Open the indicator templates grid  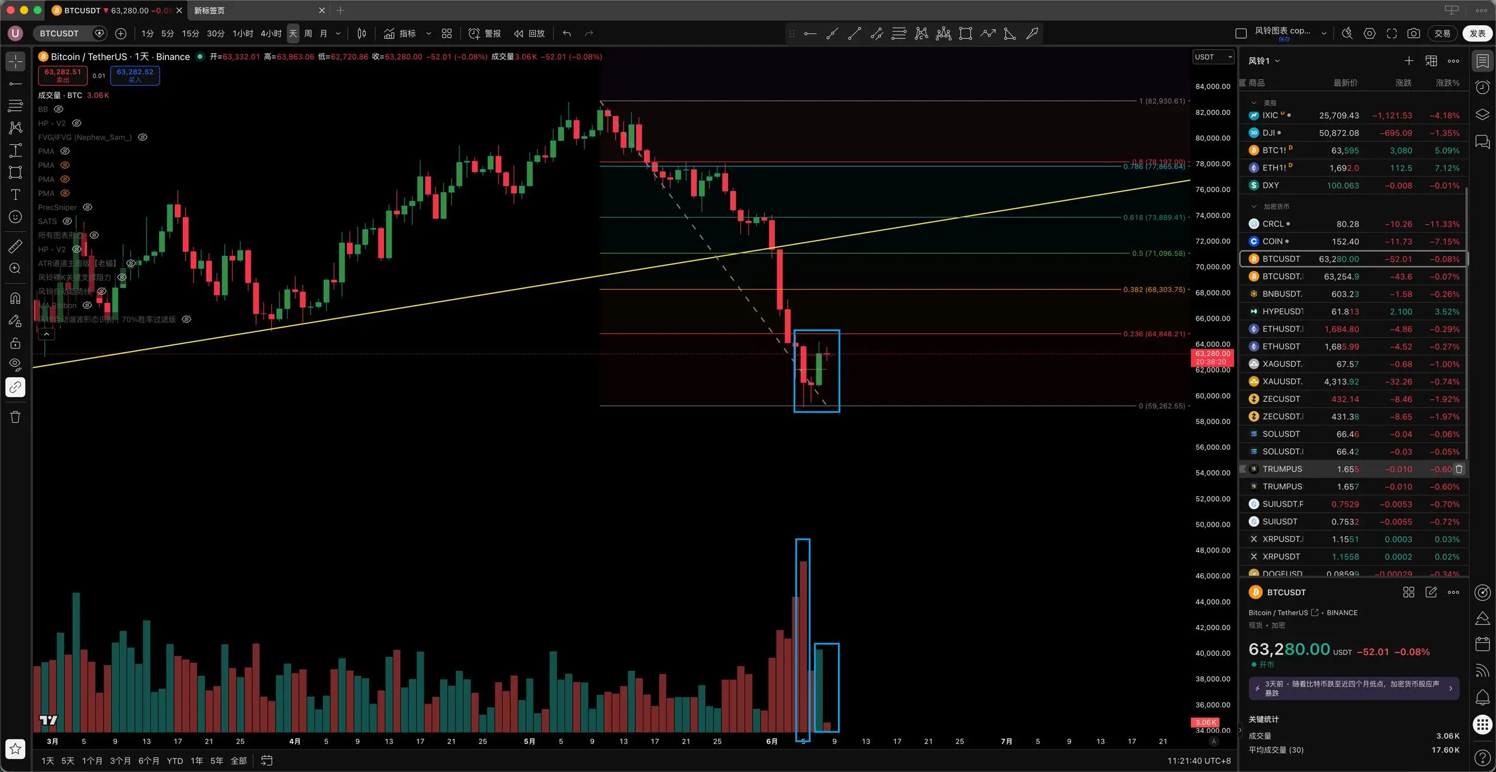pyautogui.click(x=446, y=33)
